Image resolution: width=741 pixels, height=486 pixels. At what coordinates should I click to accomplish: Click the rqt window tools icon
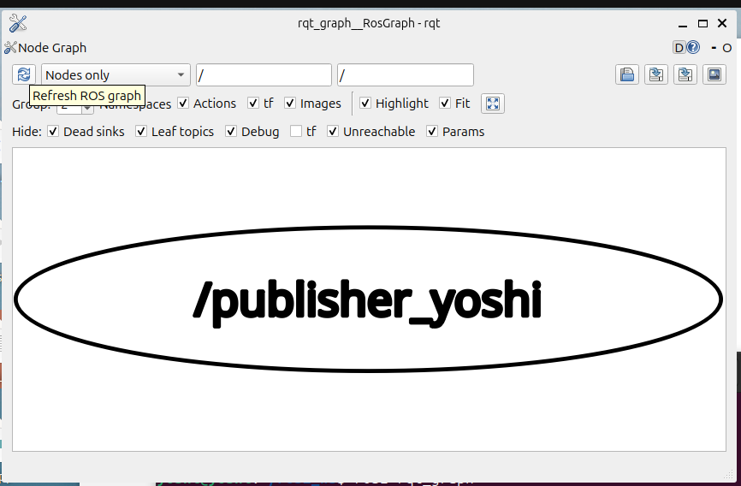point(17,23)
